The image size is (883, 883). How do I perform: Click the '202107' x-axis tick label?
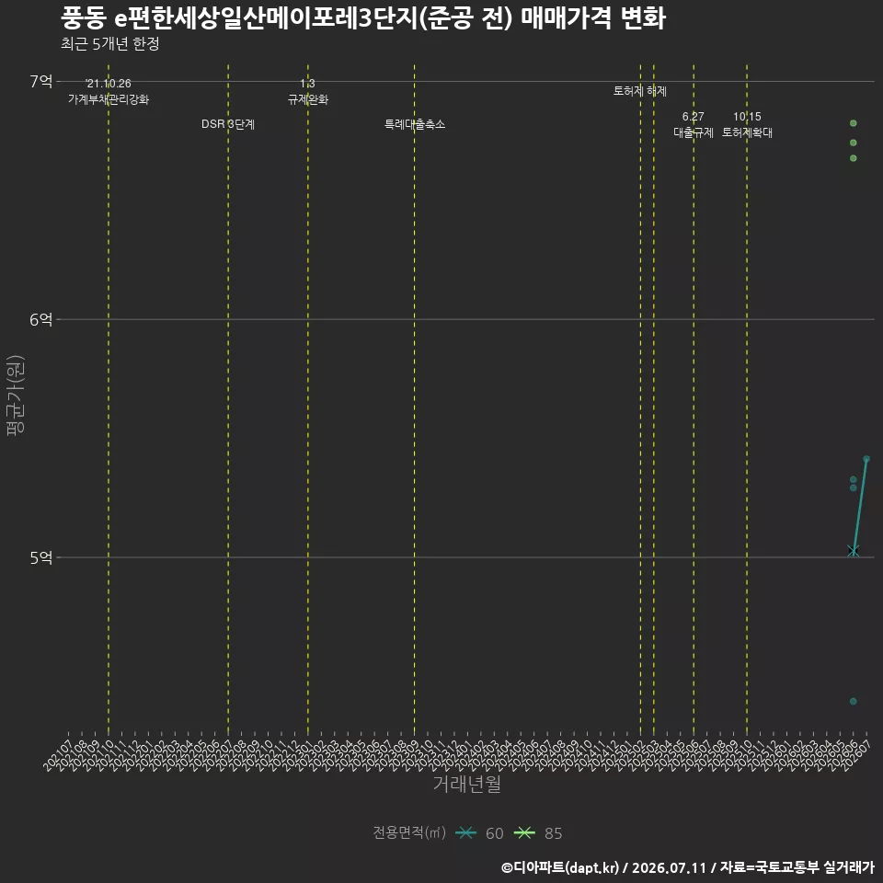(x=57, y=755)
